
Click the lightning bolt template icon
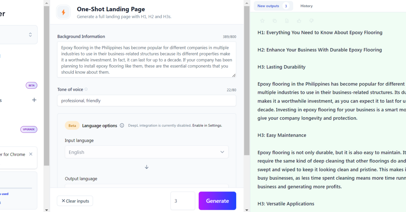63,12
